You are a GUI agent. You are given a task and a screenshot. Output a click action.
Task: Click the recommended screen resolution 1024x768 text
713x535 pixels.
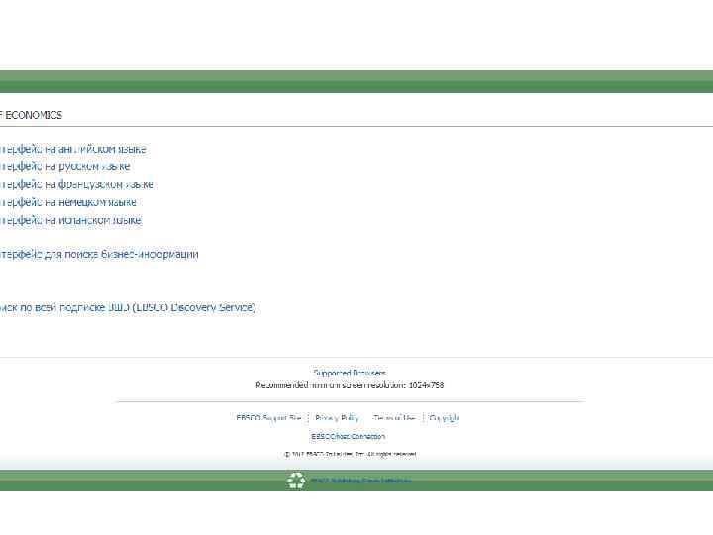click(350, 385)
